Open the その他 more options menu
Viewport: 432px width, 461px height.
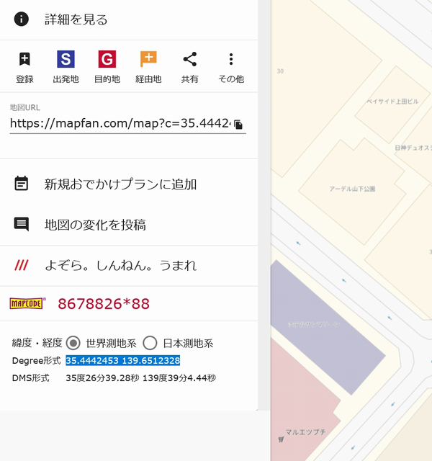point(231,60)
